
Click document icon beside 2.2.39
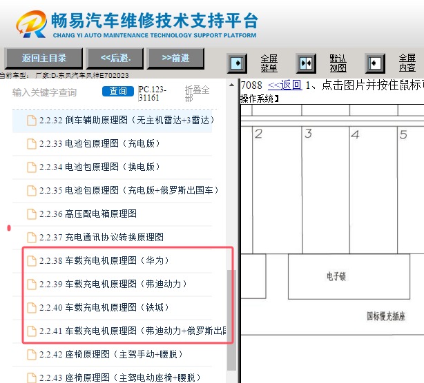[32, 284]
